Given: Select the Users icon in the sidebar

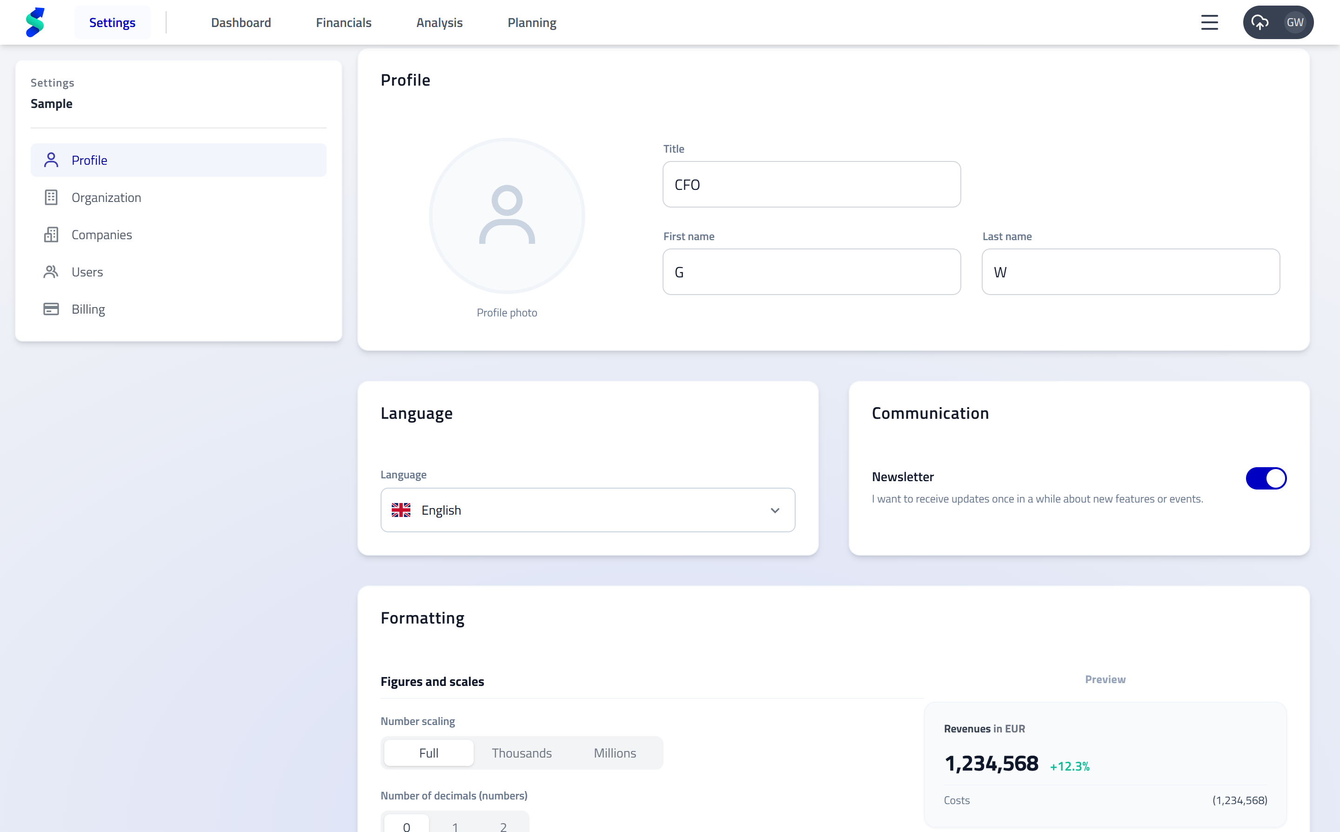Looking at the screenshot, I should click(51, 271).
